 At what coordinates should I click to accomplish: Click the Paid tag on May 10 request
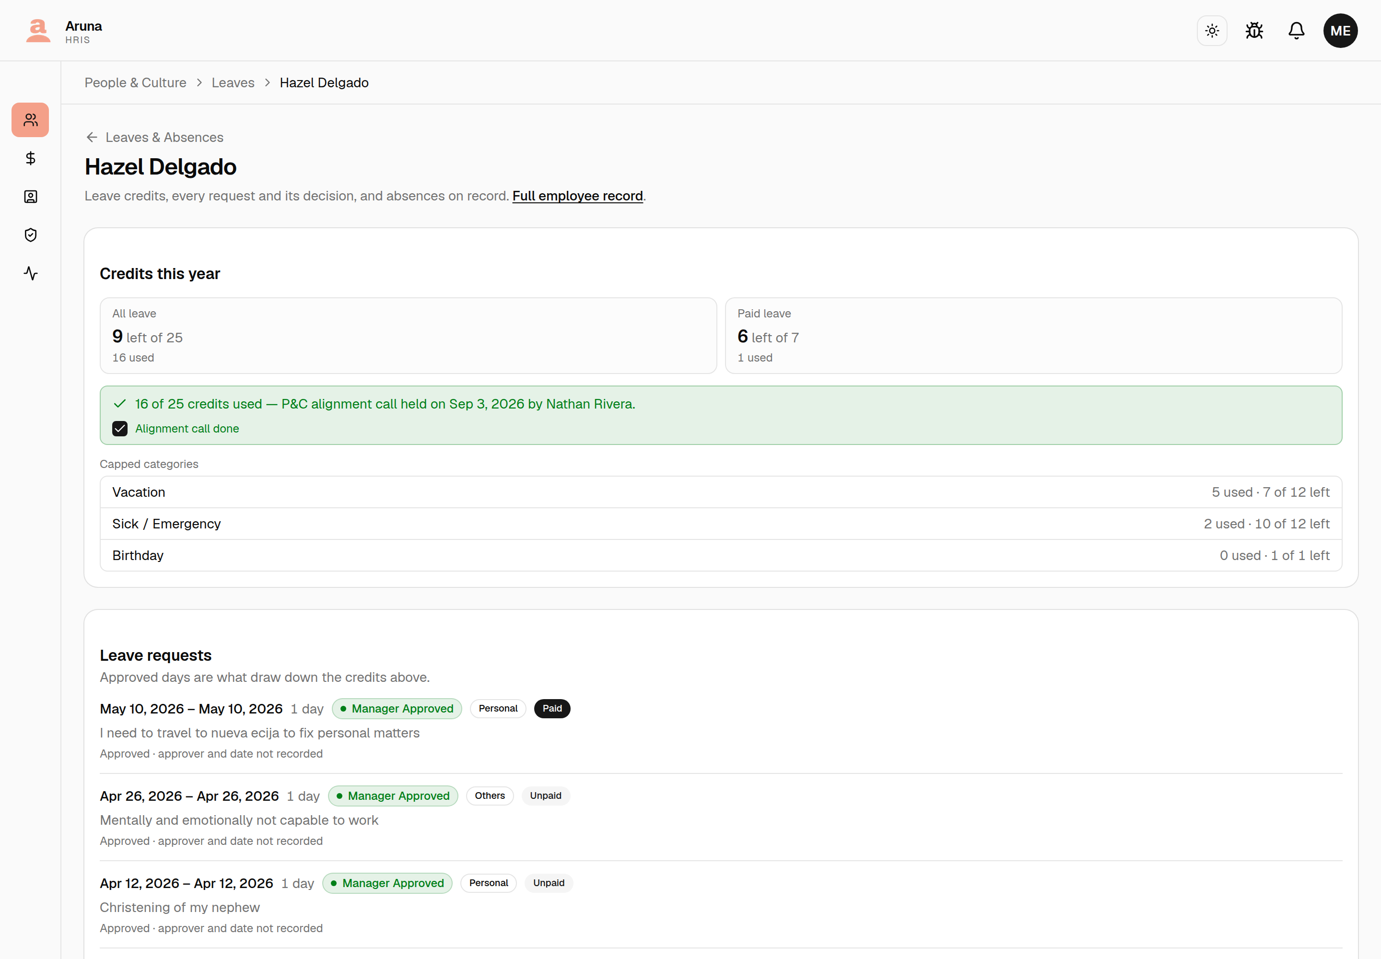click(x=551, y=708)
